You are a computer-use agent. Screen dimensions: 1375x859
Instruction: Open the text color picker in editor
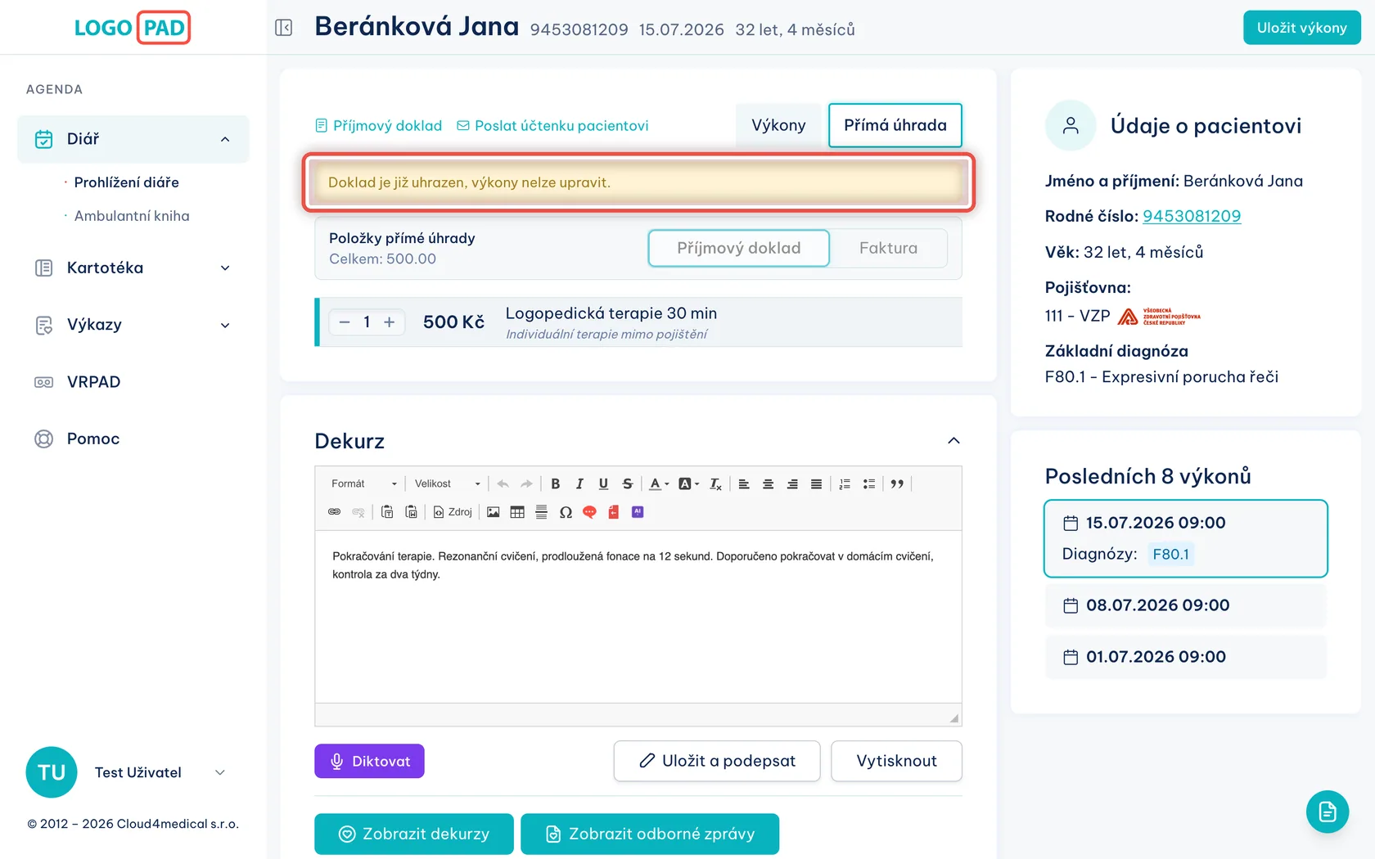(x=659, y=483)
